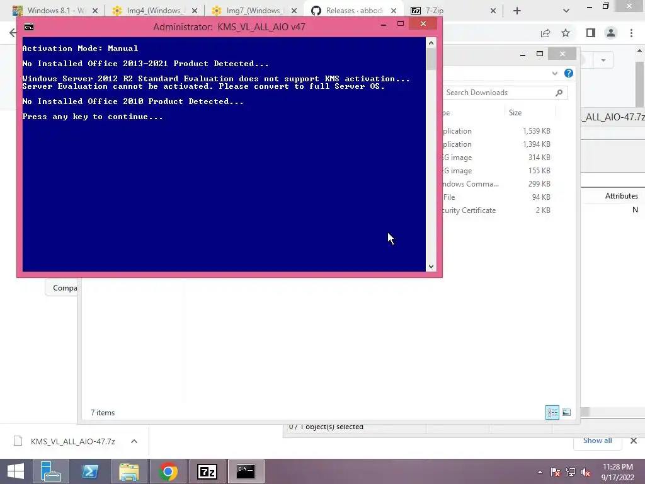Viewport: 645px width, 484px height.
Task: Select the Security Certificate 2 KB row
Action: pos(497,210)
